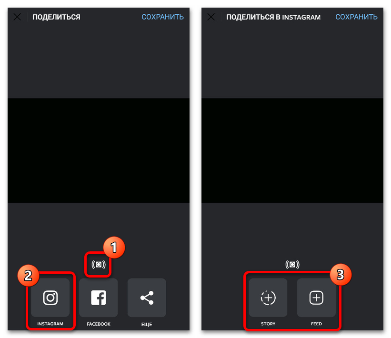
Task: Select the Story plus icon
Action: [268, 298]
